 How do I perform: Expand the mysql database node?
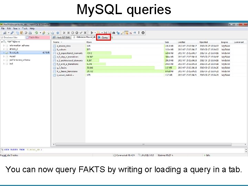4,56
